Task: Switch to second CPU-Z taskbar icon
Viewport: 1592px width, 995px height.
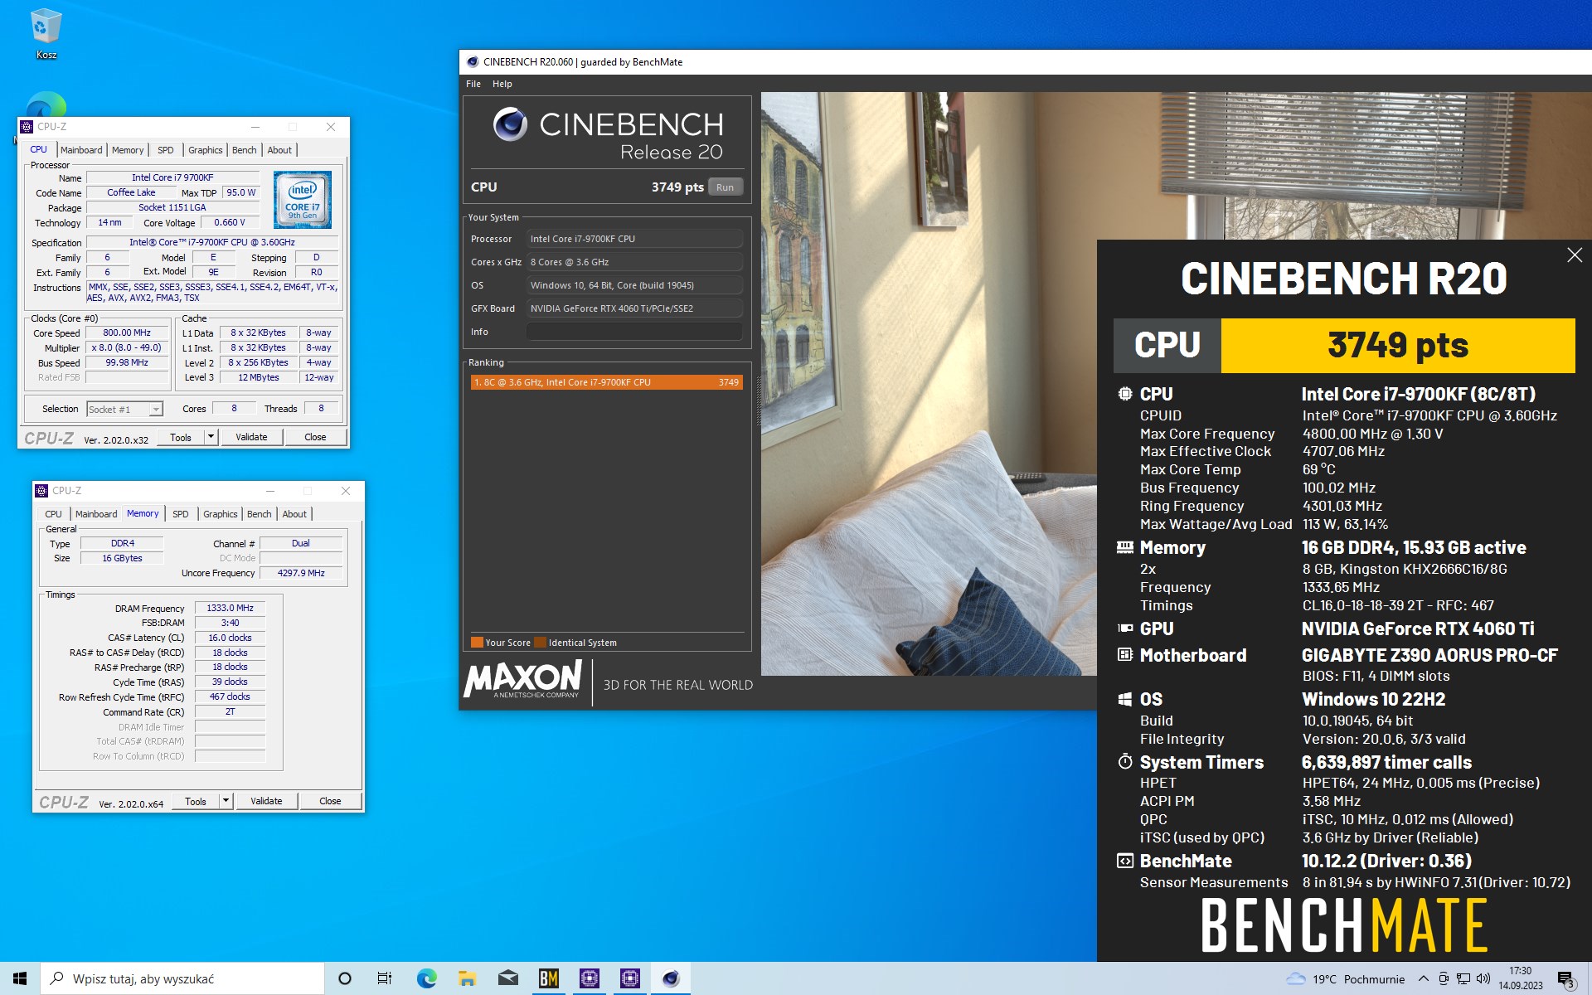Action: click(629, 978)
